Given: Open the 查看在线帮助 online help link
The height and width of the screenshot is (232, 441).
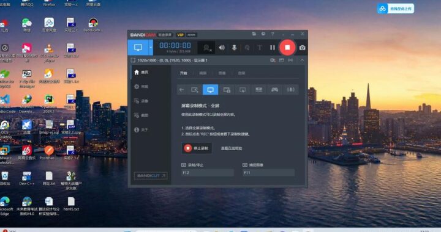Looking at the screenshot, I should tap(231, 148).
